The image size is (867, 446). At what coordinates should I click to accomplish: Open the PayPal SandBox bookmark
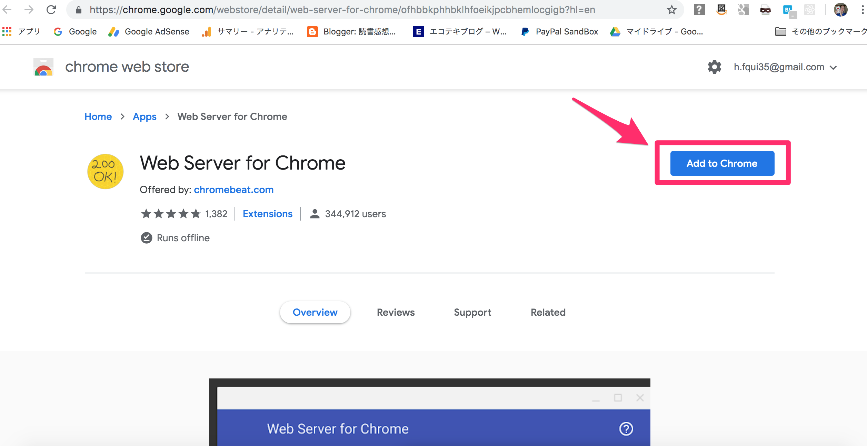[x=559, y=32]
